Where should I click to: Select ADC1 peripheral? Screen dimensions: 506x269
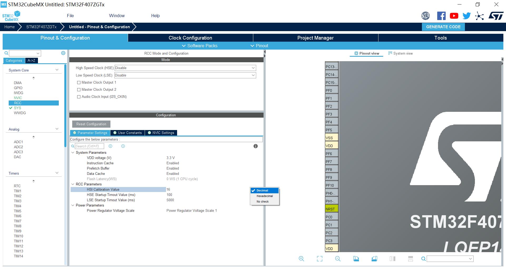coord(18,142)
